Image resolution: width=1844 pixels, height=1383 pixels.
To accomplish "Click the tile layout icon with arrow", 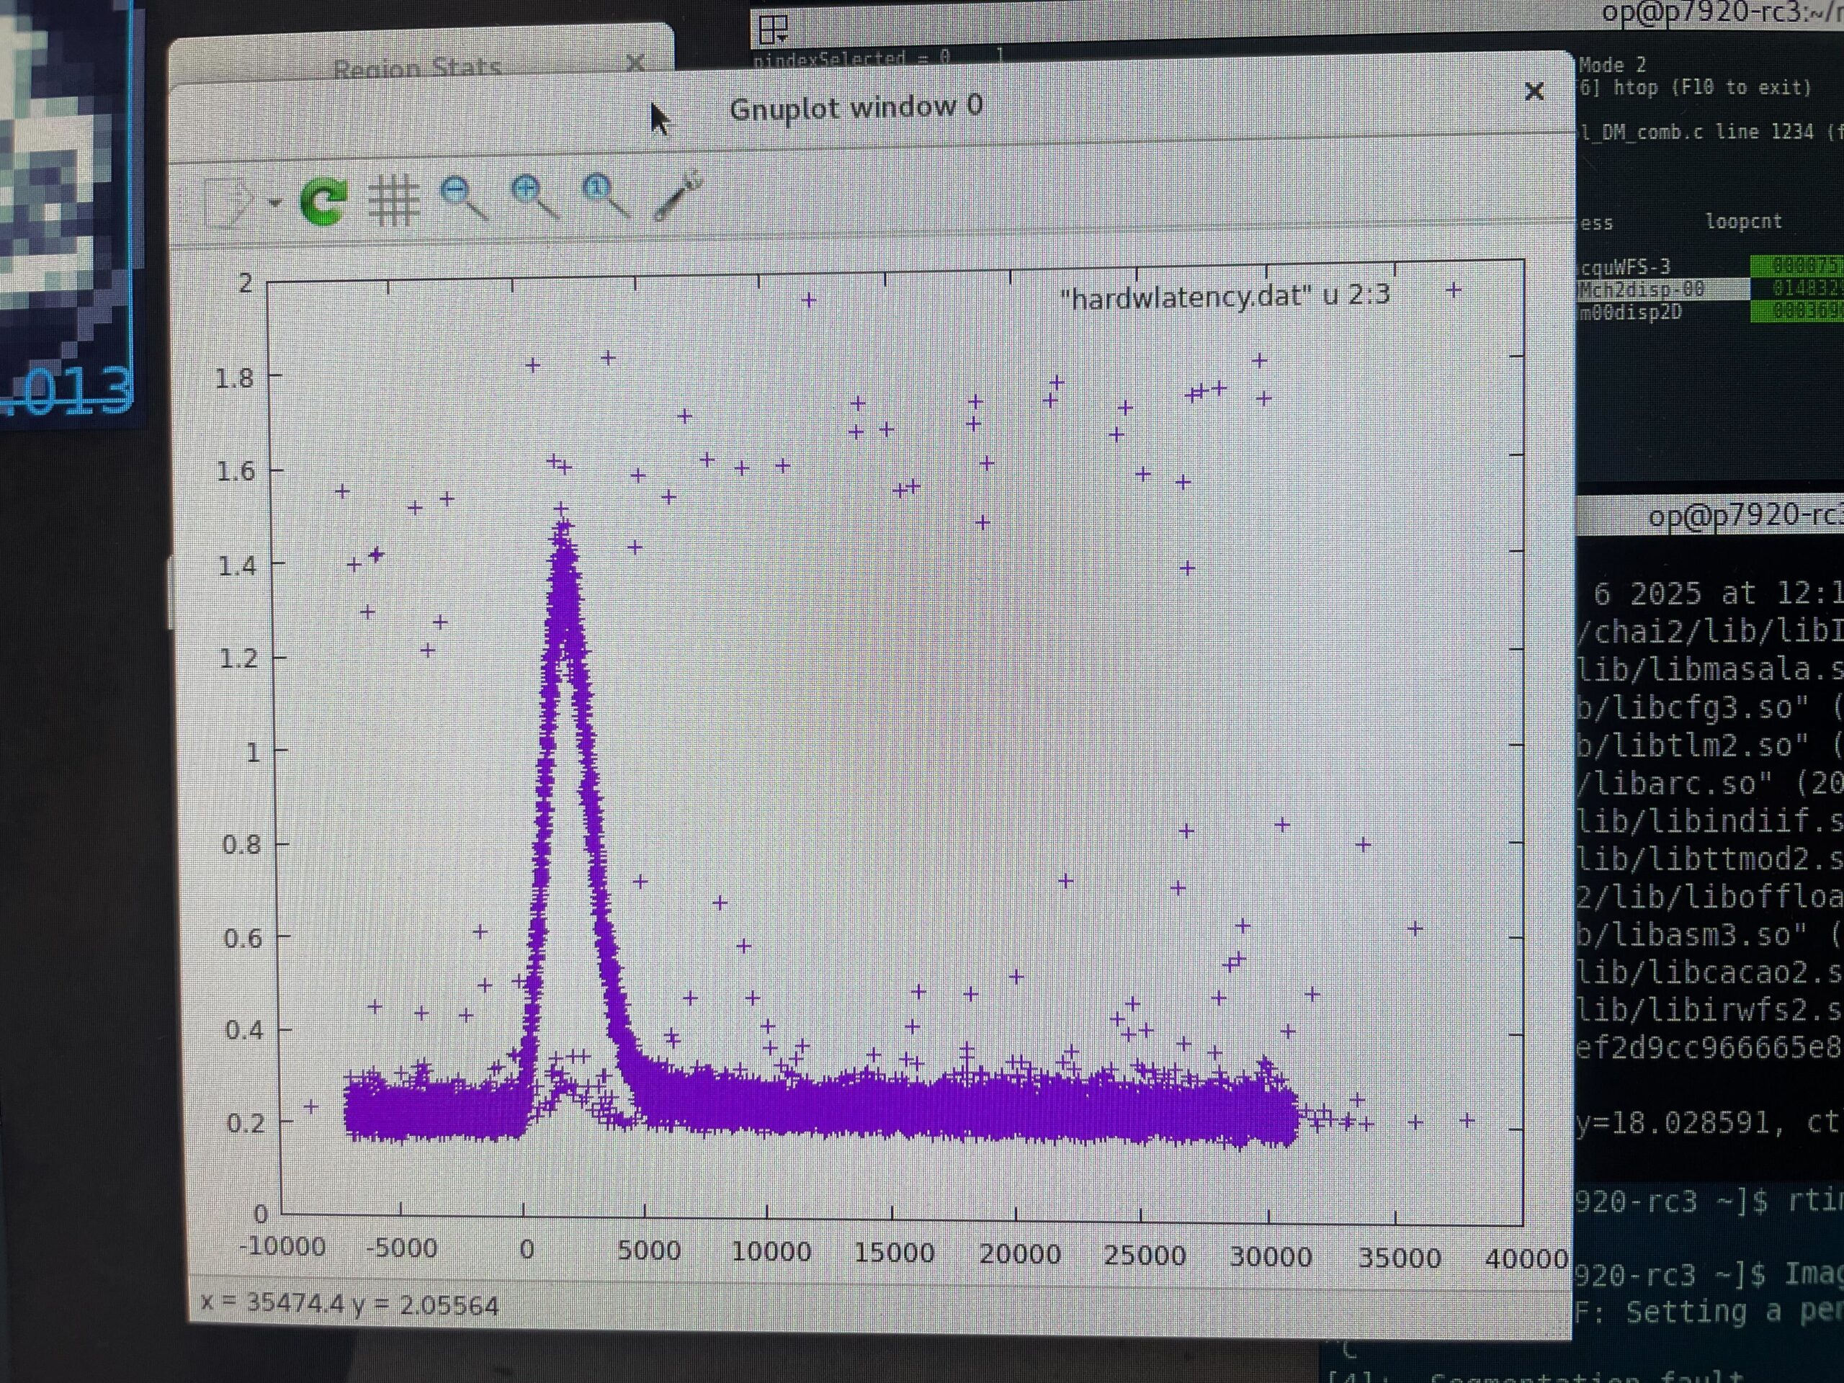I will pyautogui.click(x=774, y=30).
